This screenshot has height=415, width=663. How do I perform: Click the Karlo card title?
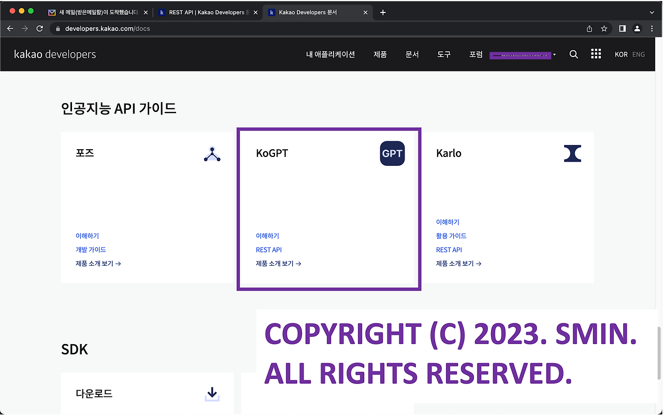click(449, 153)
